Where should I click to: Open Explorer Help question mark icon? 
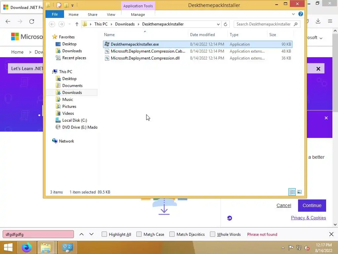[x=300, y=14]
